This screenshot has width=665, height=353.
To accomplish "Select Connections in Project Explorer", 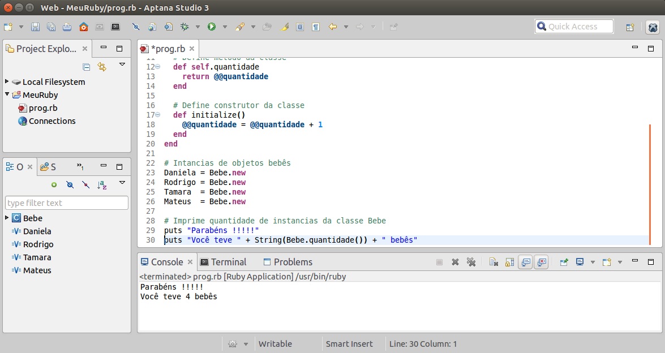I will click(x=52, y=121).
